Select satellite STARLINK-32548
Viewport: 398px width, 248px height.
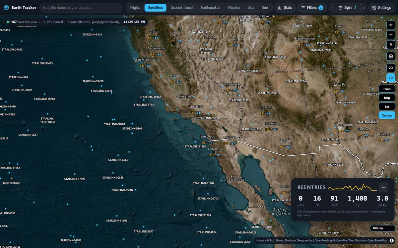[101, 91]
